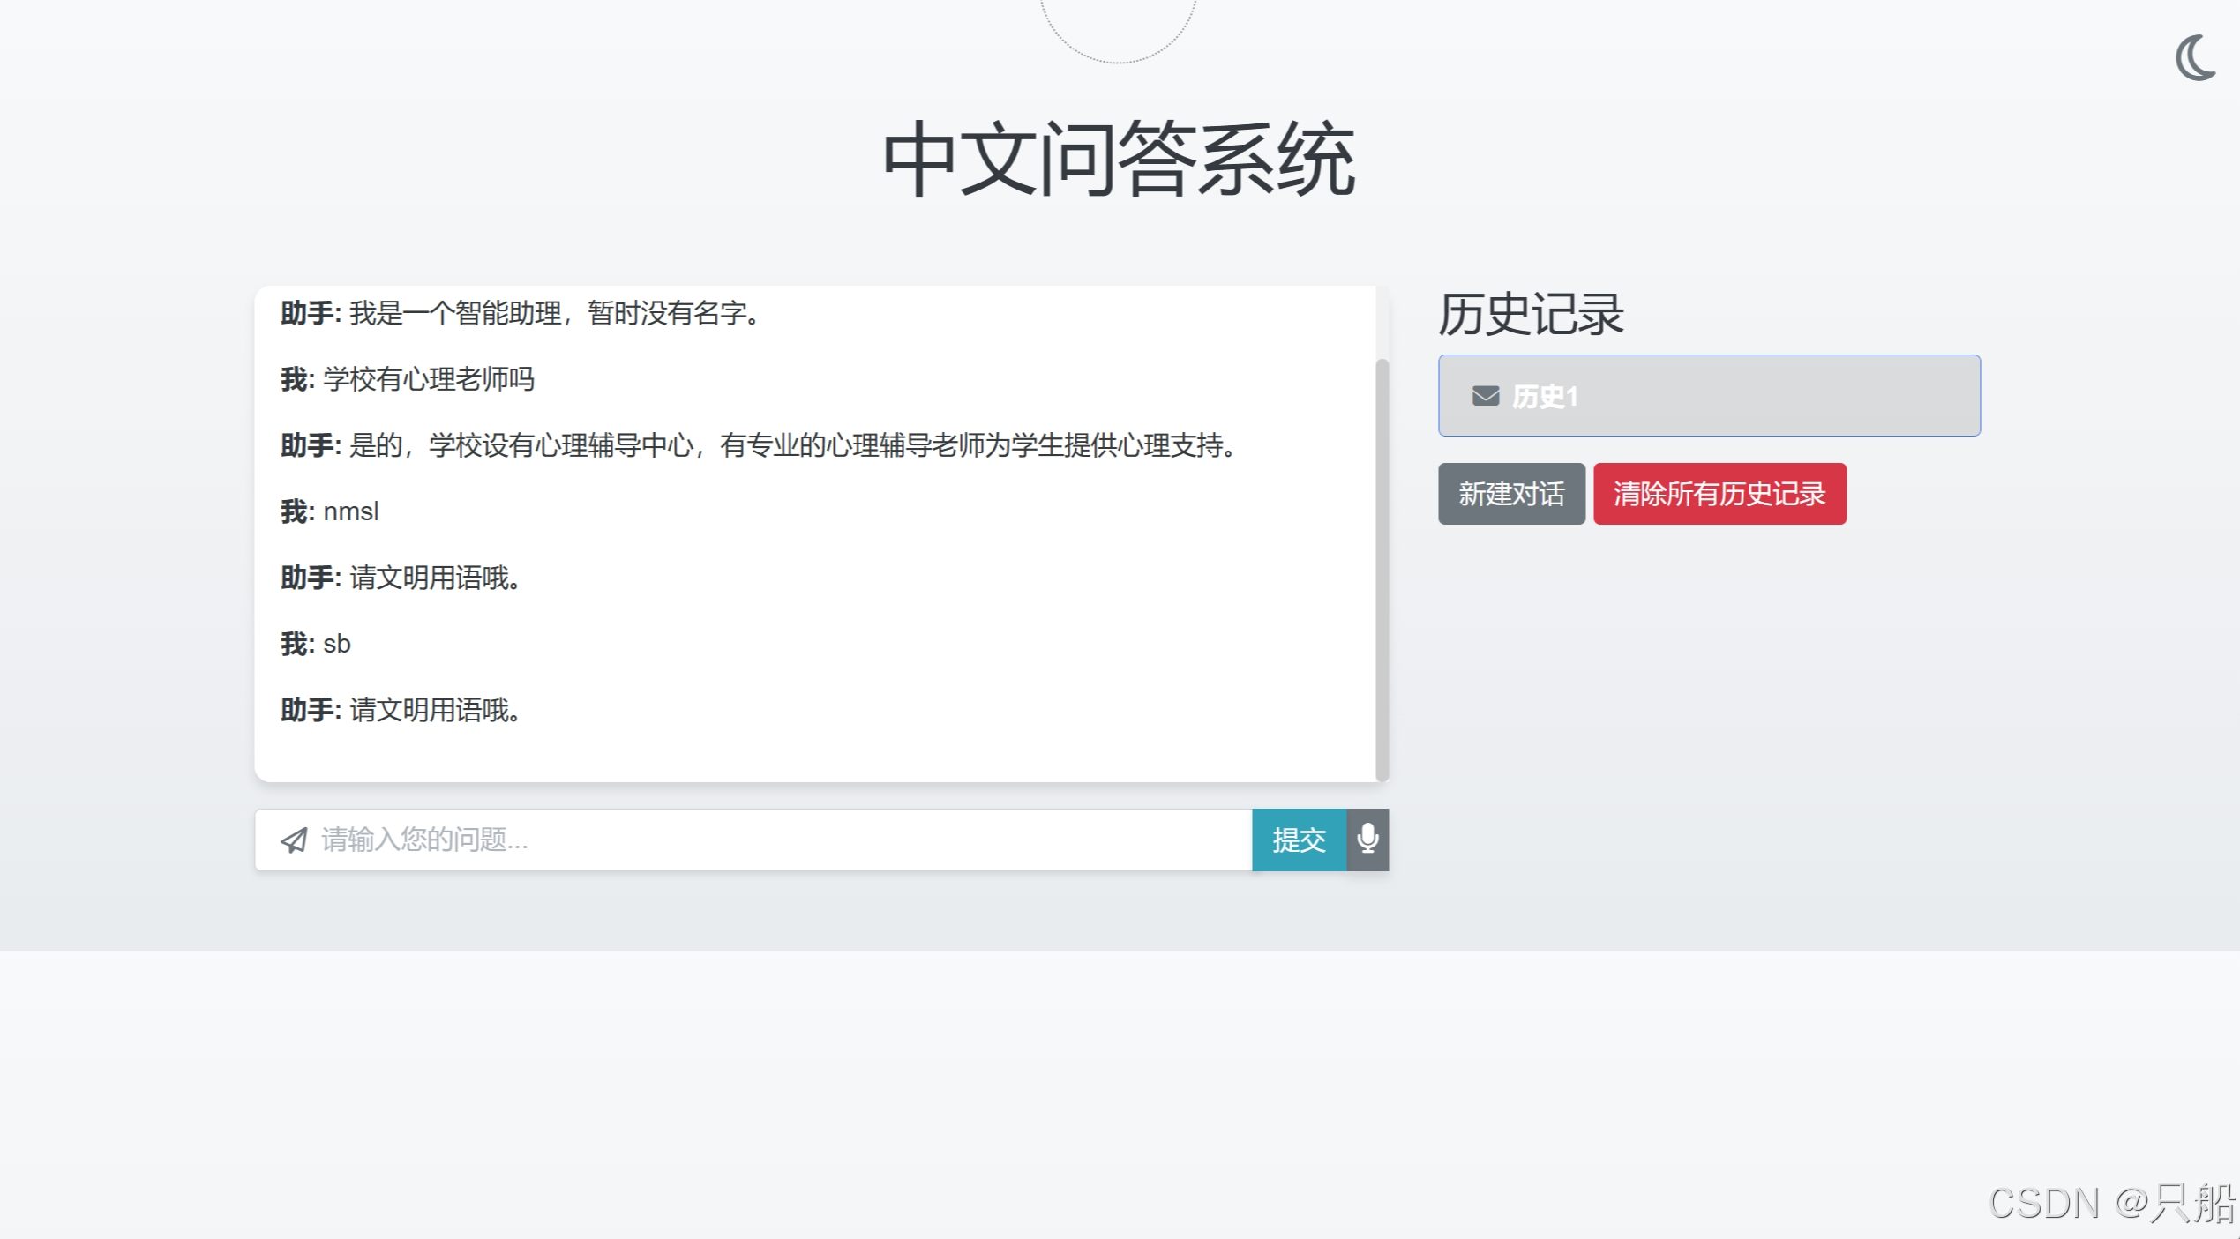Clear all history with 清除所有历史记录
The width and height of the screenshot is (2240, 1239).
(1719, 494)
